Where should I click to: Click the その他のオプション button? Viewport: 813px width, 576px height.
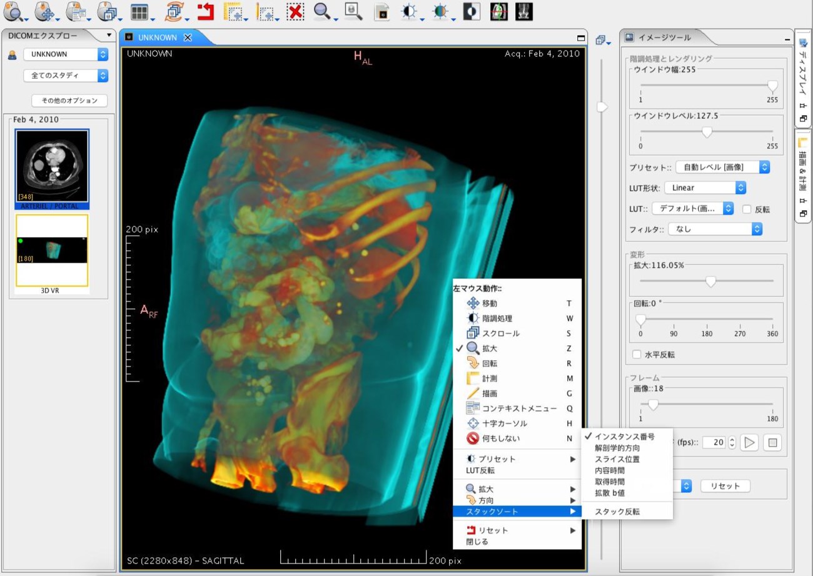tap(69, 101)
